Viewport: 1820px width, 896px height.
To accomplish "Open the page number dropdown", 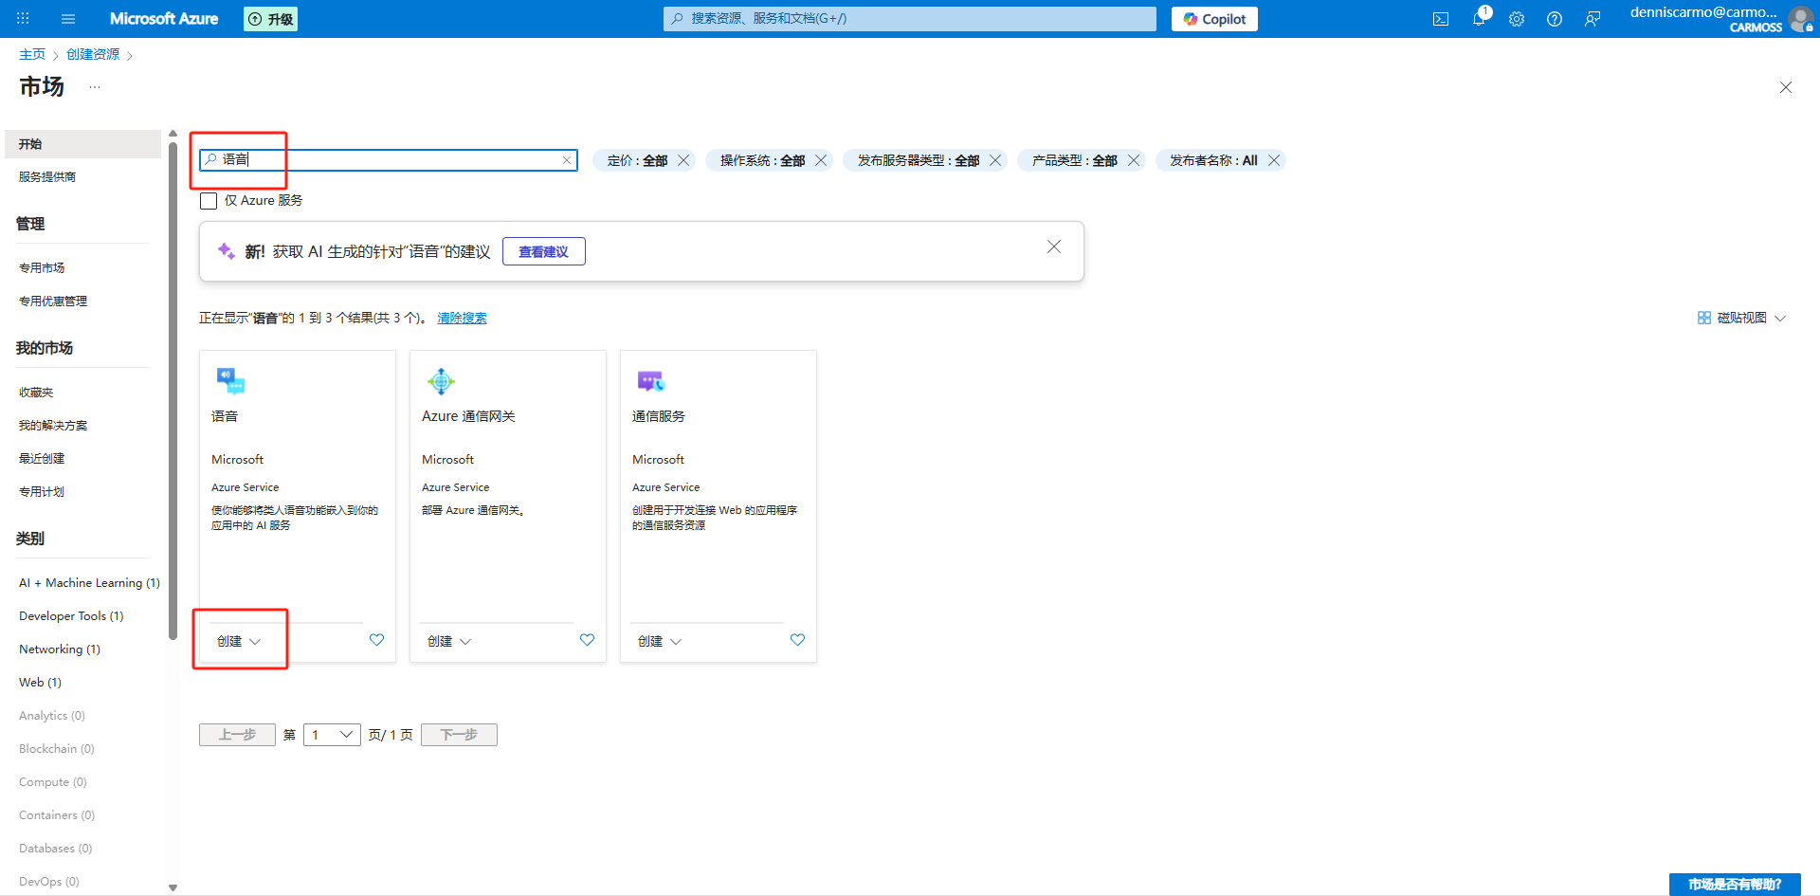I will pos(332,735).
